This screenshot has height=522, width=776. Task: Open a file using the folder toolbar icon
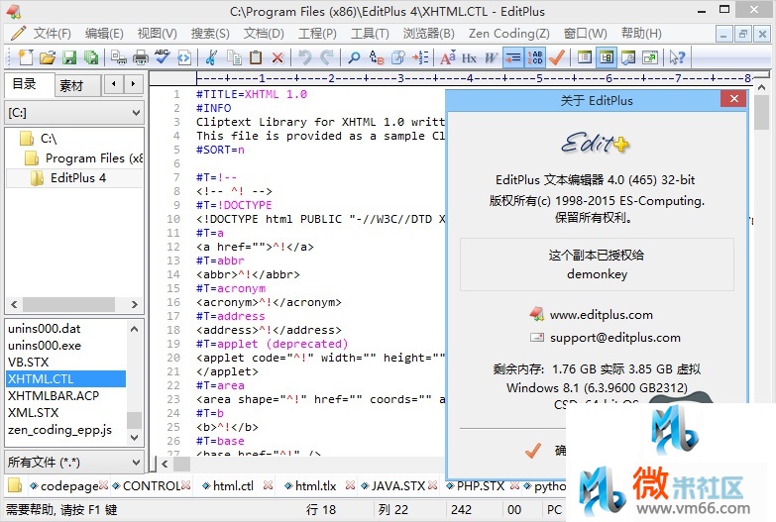[x=48, y=57]
